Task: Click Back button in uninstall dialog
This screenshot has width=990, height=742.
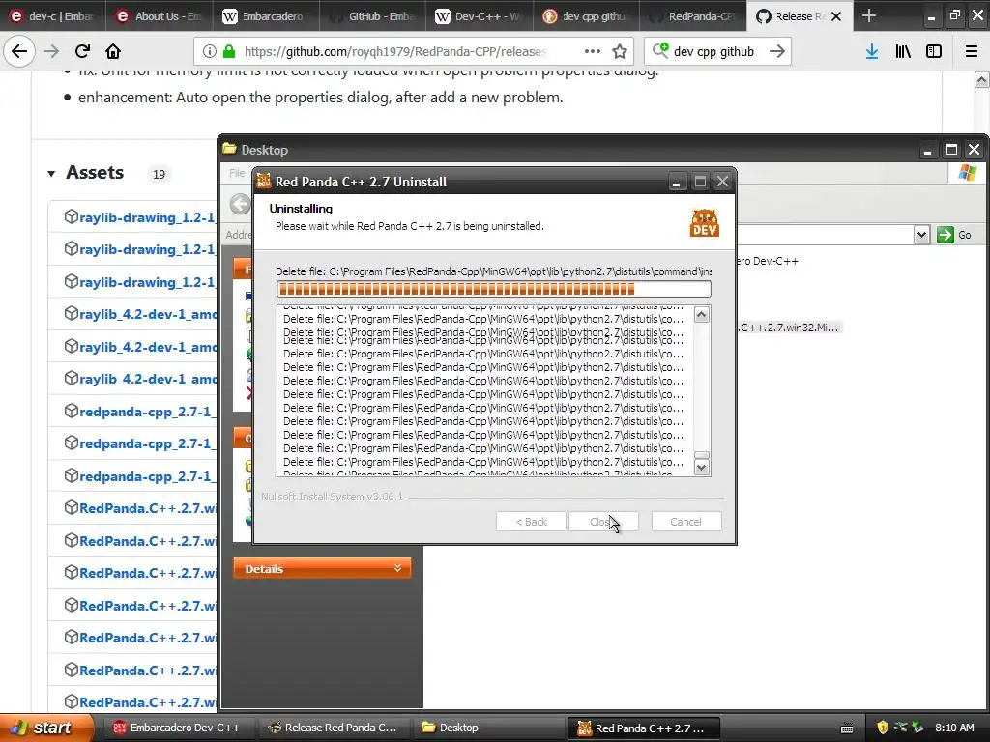Action: pos(531,522)
